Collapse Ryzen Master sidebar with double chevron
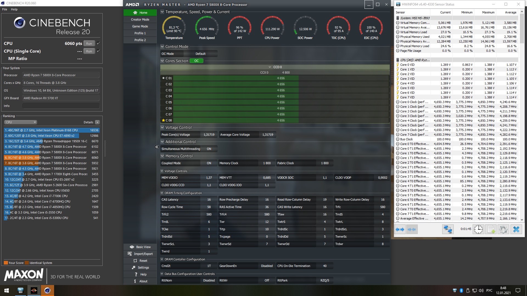The width and height of the screenshot is (527, 296). tap(157, 147)
